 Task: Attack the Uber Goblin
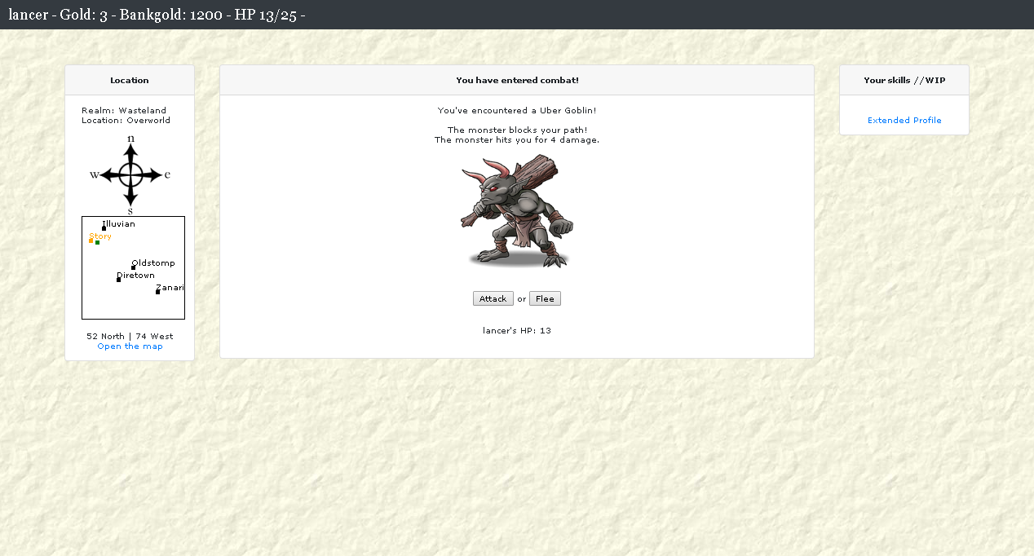[493, 298]
